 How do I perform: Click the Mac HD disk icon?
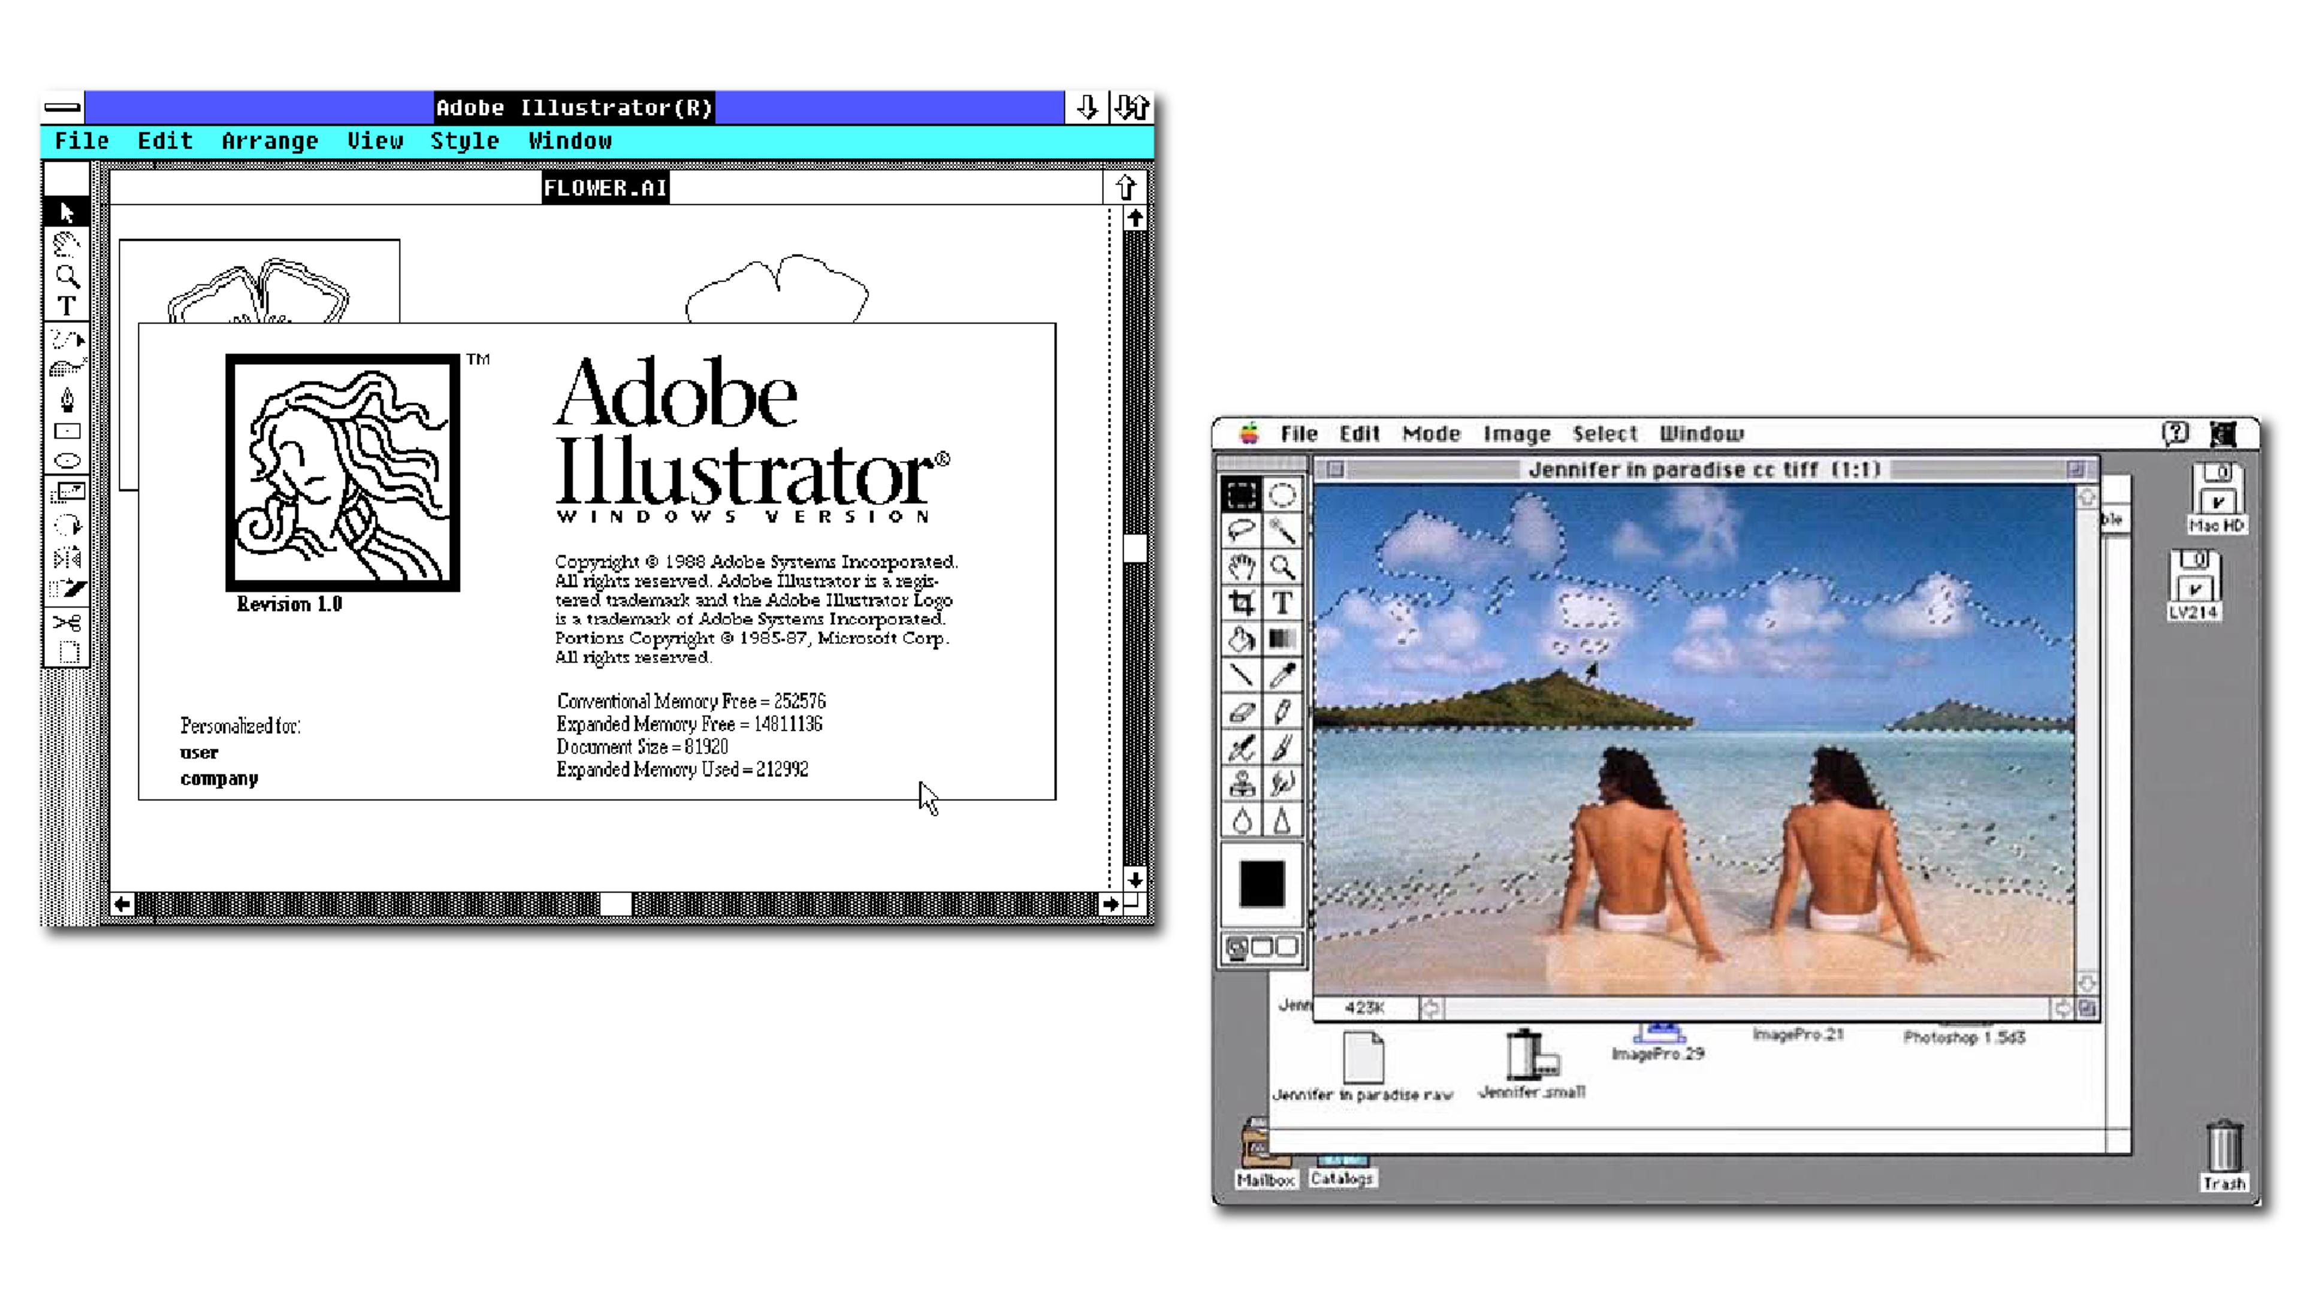[x=2217, y=499]
